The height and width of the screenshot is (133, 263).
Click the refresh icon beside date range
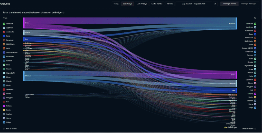point(216,4)
